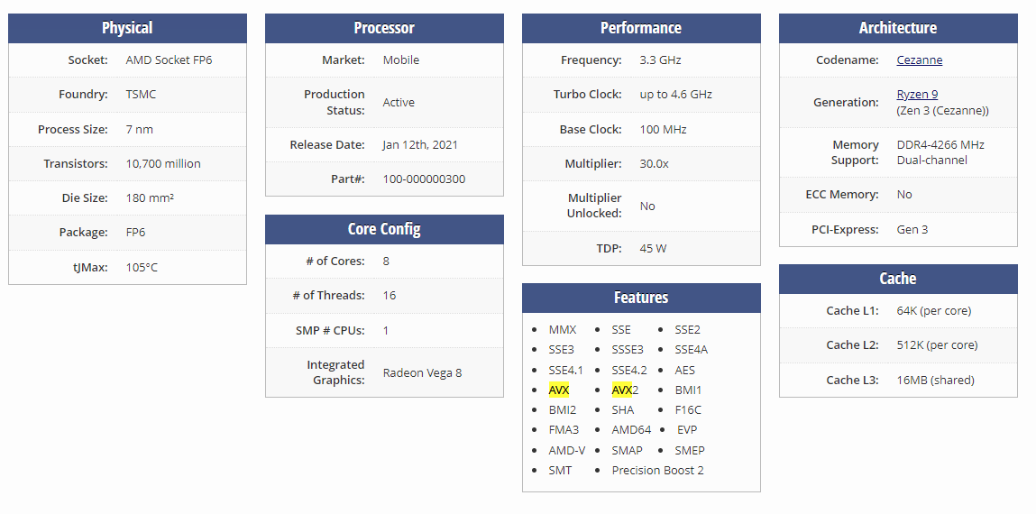Click the highlighted AVX2 feature entry
The height and width of the screenshot is (514, 1036).
pyautogui.click(x=625, y=390)
